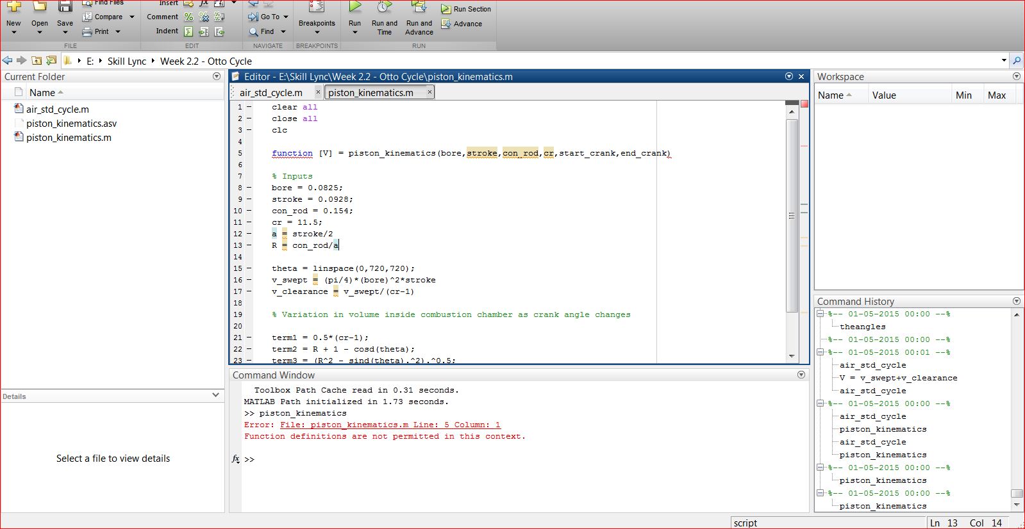Open the Current Folder panel actions menu
Viewport: 1025px width, 529px height.
point(217,76)
